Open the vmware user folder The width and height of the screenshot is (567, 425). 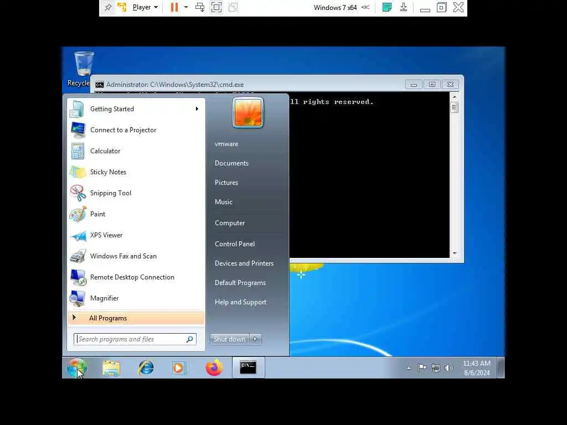pos(226,144)
